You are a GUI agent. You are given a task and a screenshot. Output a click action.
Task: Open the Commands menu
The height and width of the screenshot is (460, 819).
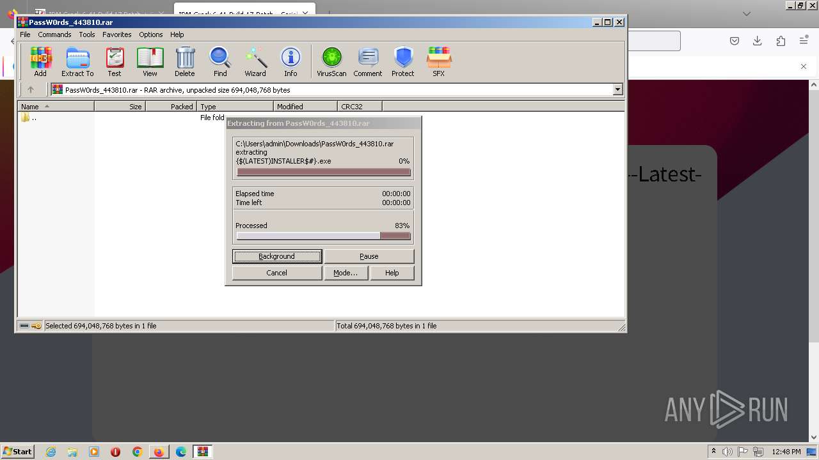[x=54, y=34]
